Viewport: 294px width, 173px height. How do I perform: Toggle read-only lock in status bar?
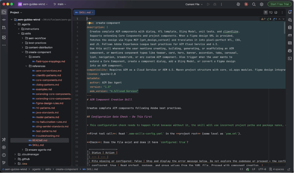pos(289,169)
